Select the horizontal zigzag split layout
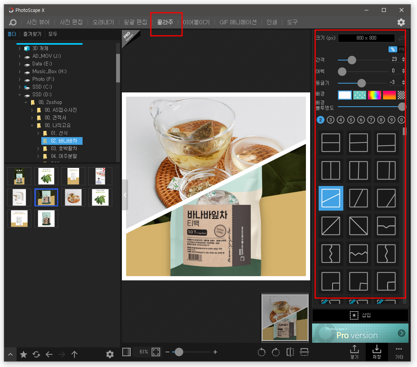The height and width of the screenshot is (367, 417). click(x=358, y=254)
